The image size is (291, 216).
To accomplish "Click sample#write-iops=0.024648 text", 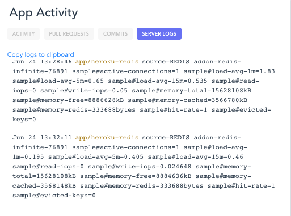I will tap(140, 167).
